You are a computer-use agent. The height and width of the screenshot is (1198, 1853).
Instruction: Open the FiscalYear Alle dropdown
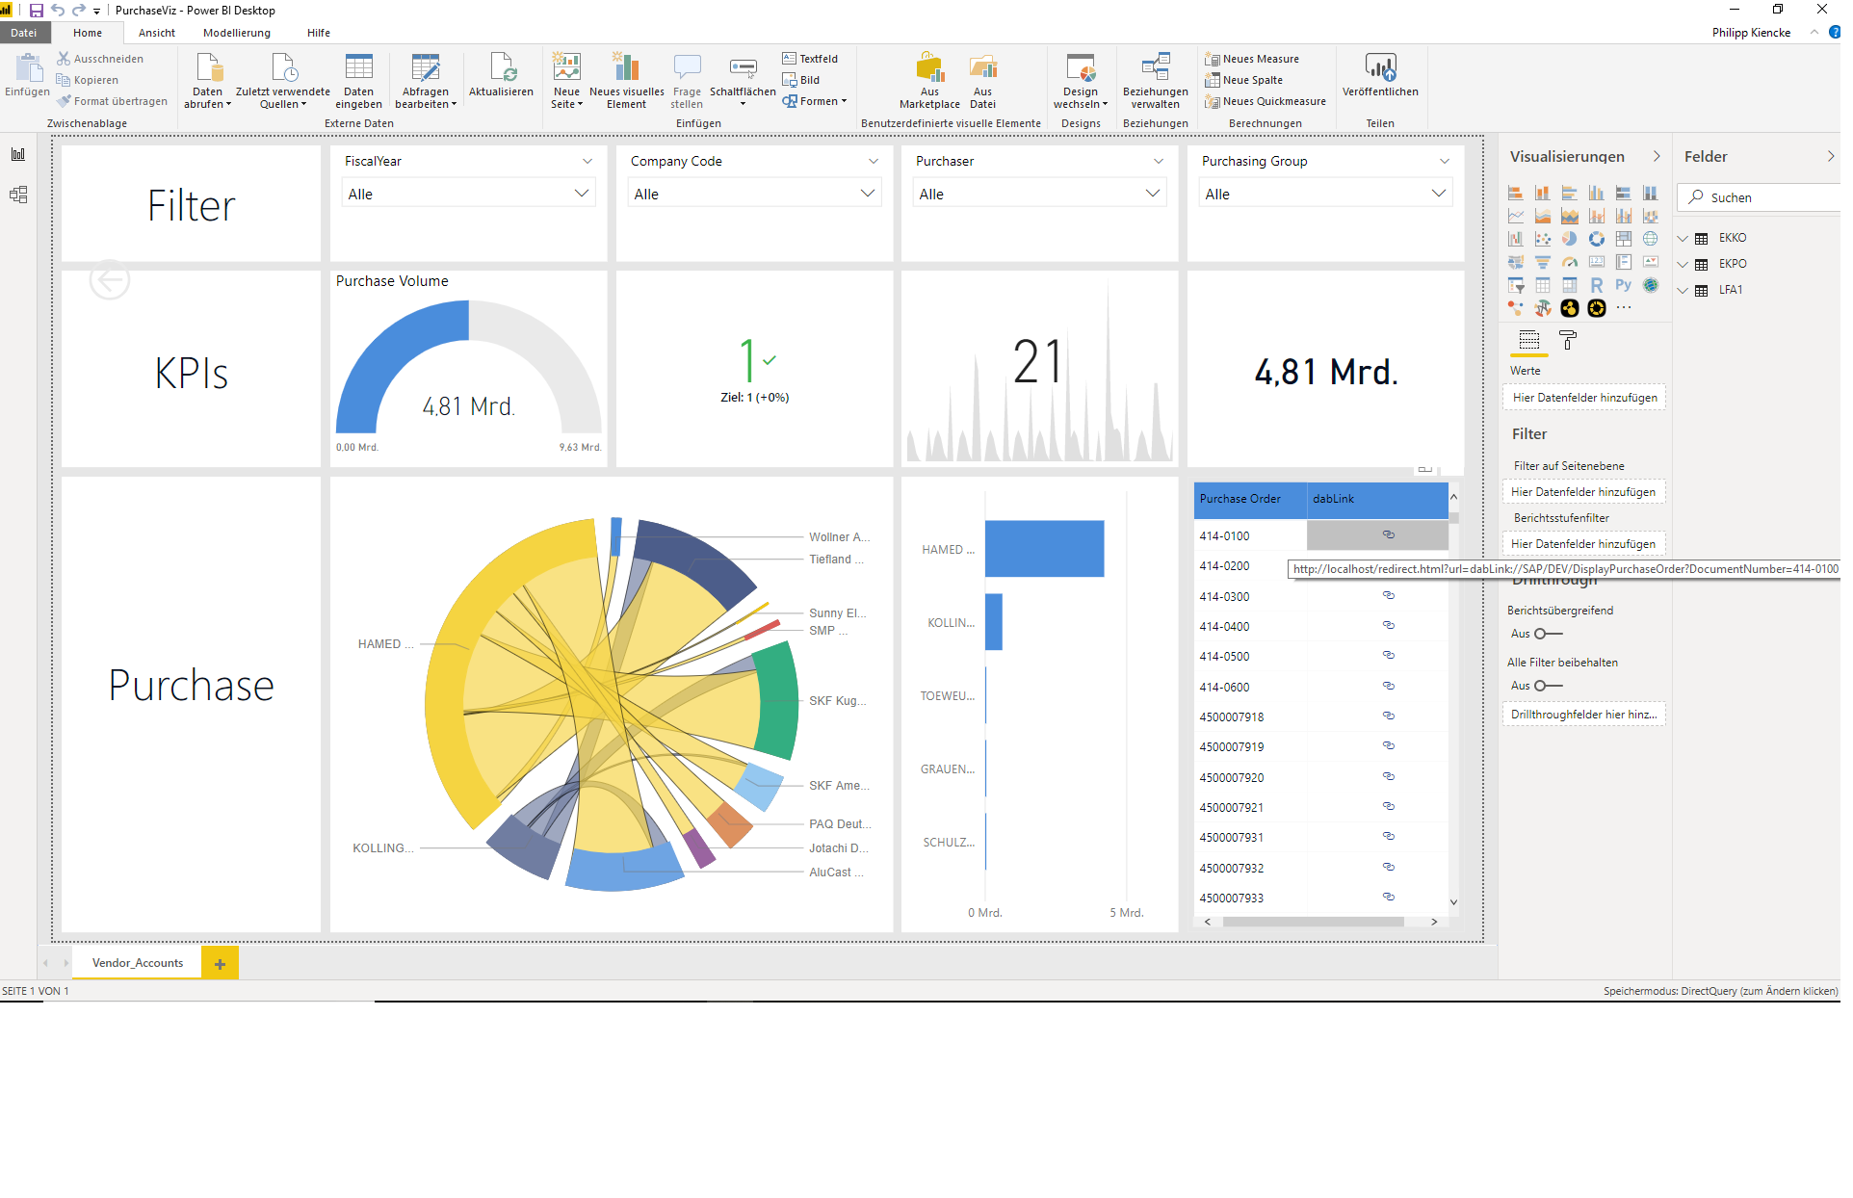[x=583, y=193]
